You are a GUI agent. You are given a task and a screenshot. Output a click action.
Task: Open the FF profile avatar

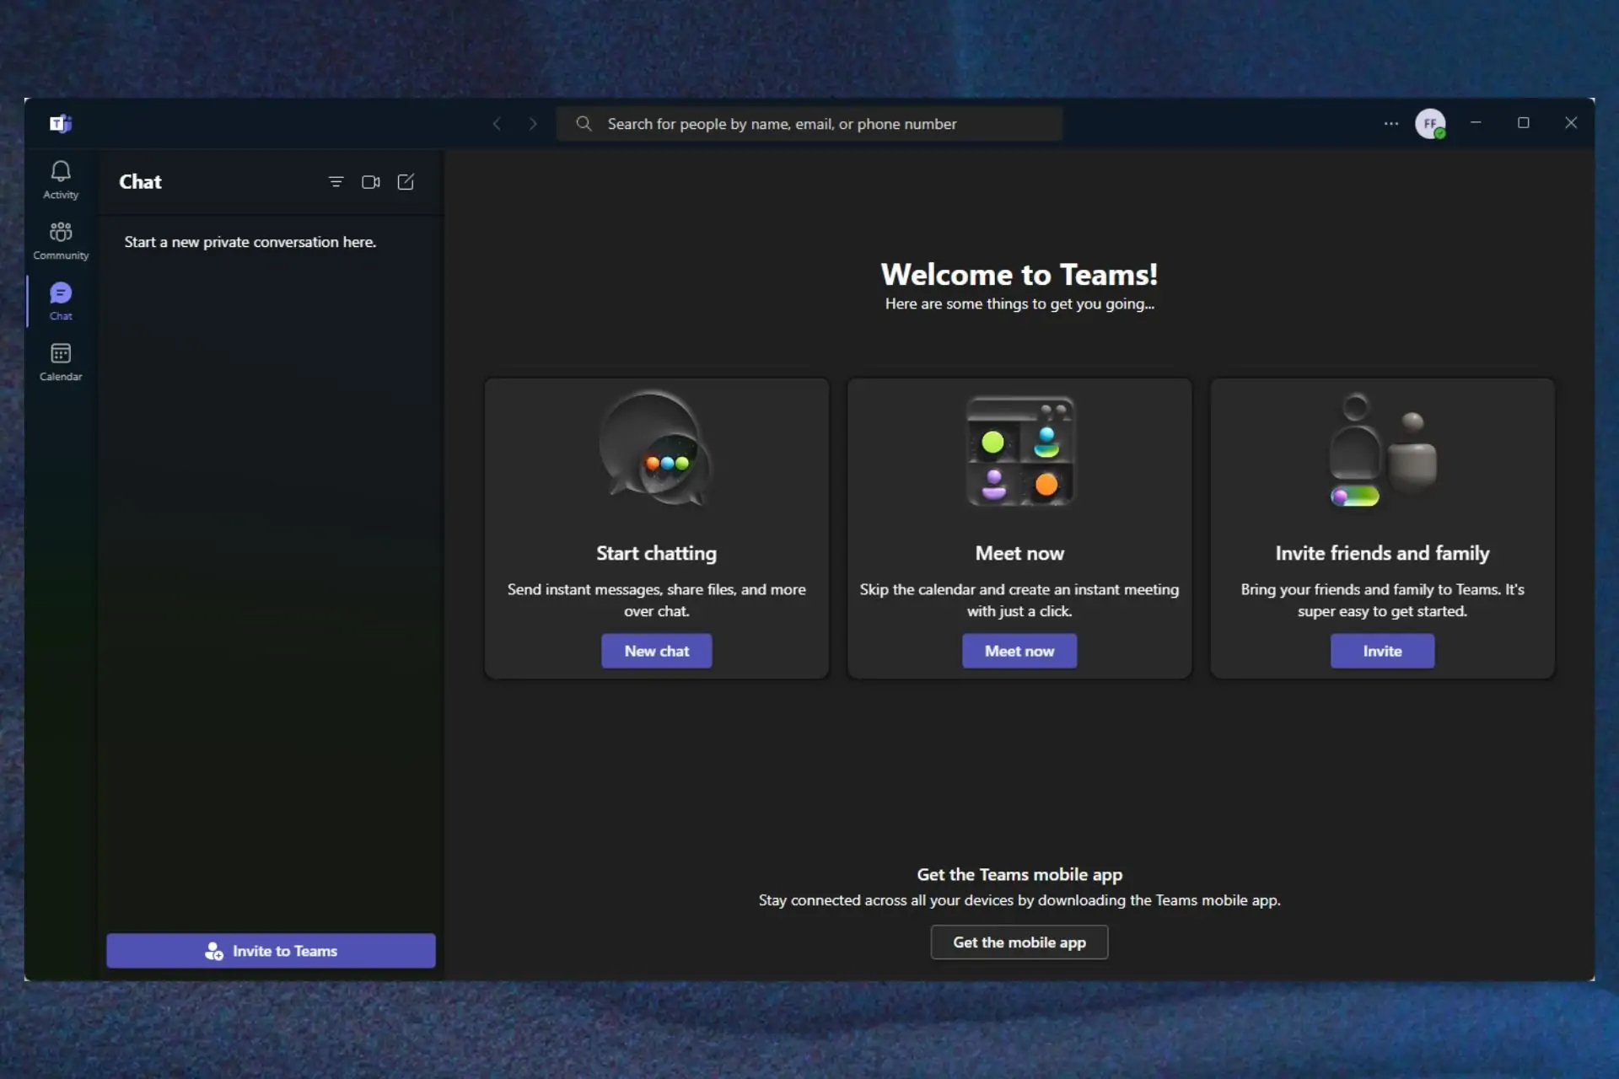[x=1430, y=124]
